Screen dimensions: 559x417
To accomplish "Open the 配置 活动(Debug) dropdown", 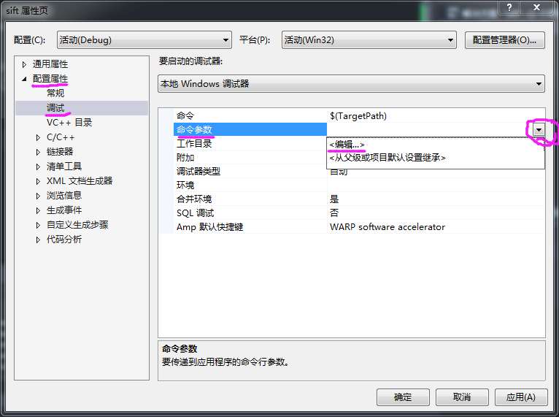I will [144, 39].
